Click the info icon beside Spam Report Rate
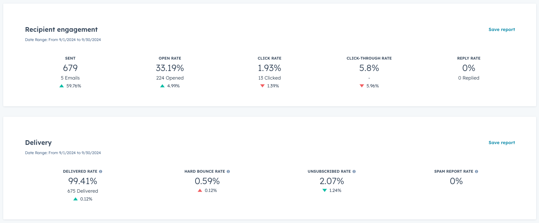The width and height of the screenshot is (539, 223). (476, 172)
